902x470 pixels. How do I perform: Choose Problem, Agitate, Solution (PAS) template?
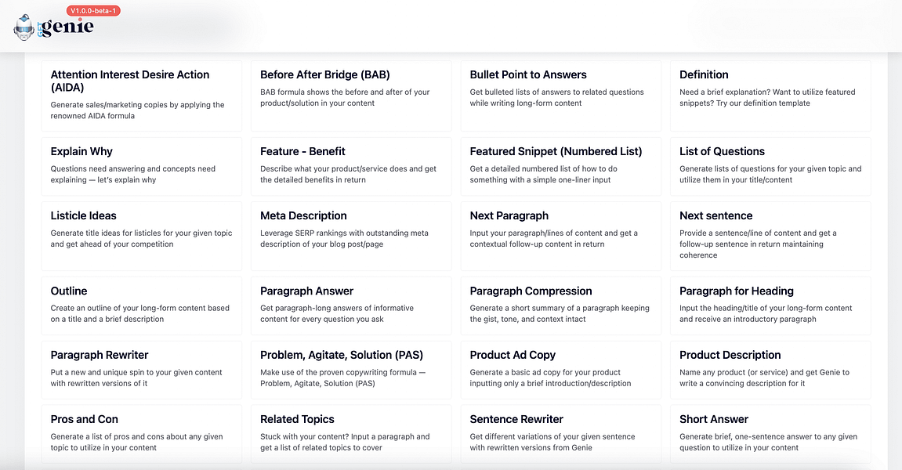(351, 370)
